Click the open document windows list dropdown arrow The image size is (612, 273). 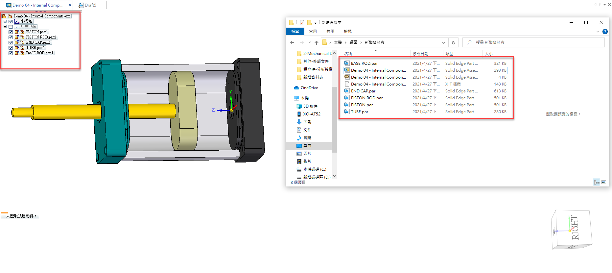[x=605, y=5]
